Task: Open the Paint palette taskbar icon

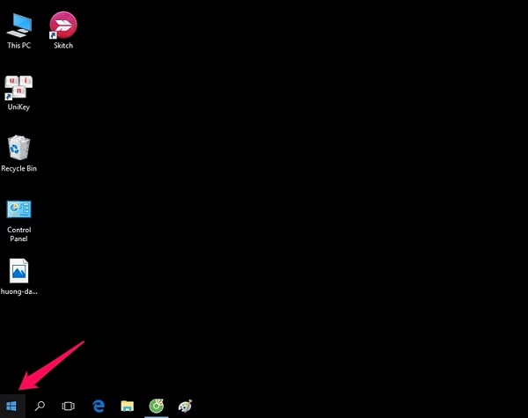Action: pyautogui.click(x=185, y=406)
